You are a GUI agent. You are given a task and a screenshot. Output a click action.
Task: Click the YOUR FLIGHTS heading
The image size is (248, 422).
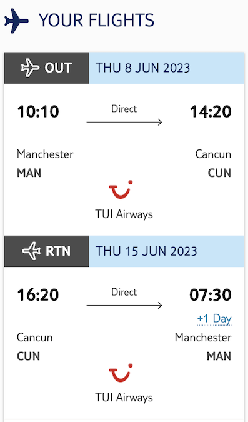click(96, 21)
